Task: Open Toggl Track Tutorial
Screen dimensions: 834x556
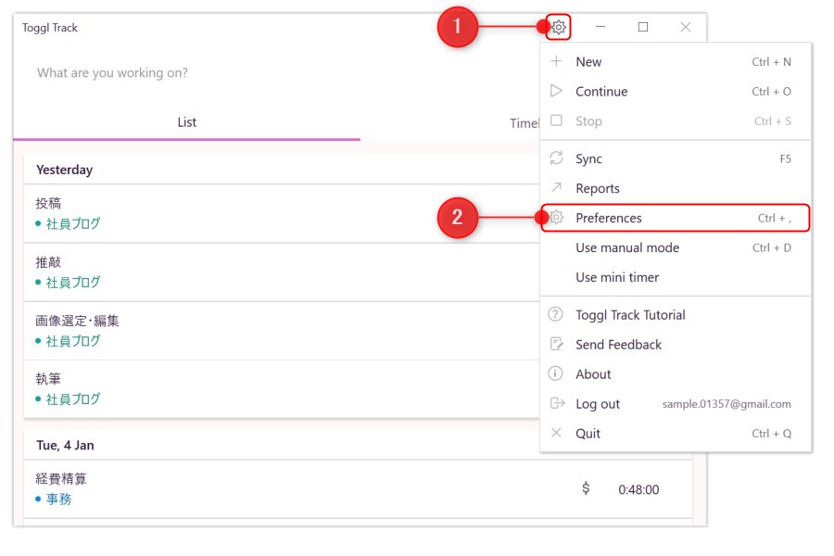Action: click(x=676, y=315)
